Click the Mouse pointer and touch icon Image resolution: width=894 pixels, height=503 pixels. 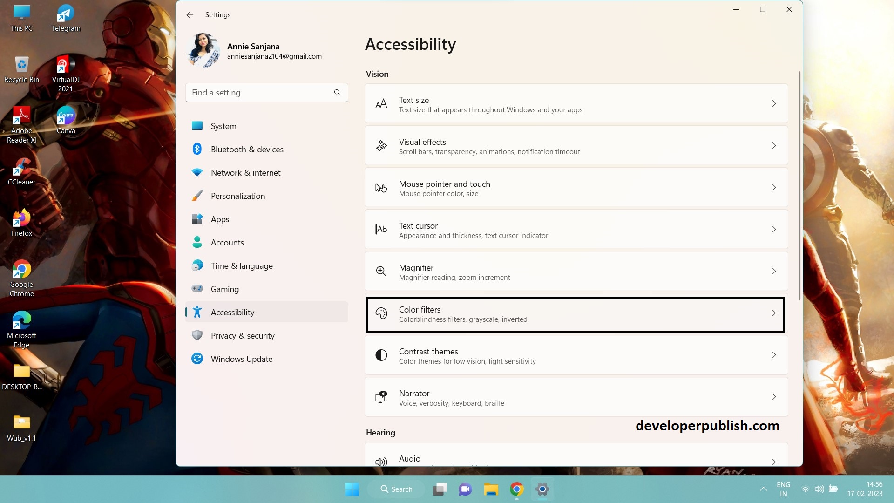click(x=381, y=188)
